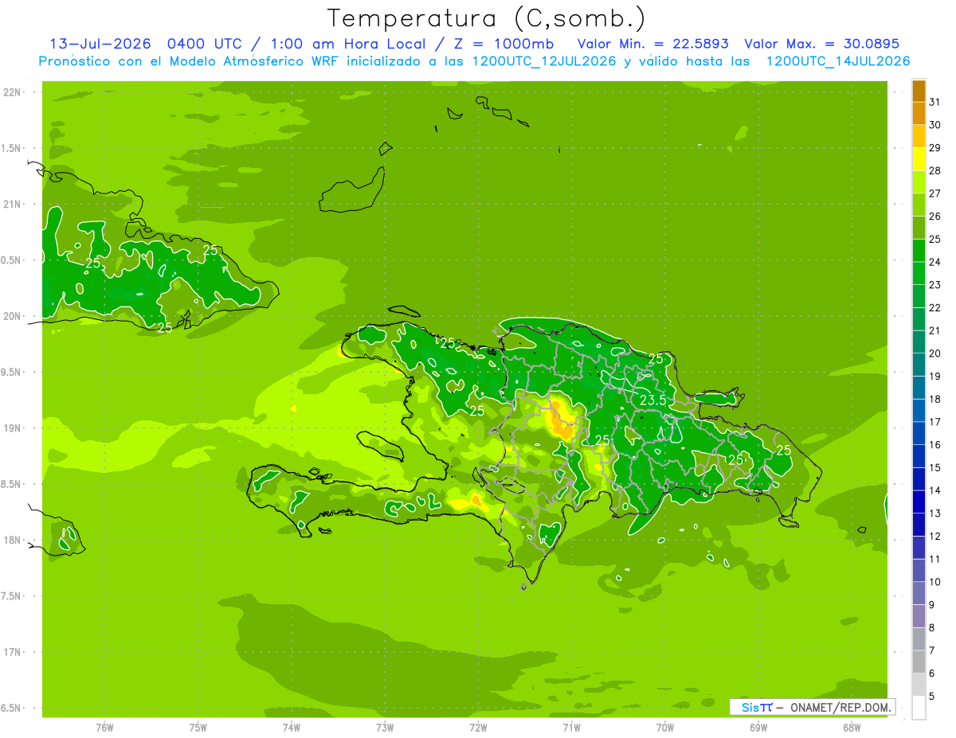Click the '15' value on color scale
Image resolution: width=956 pixels, height=738 pixels.
(934, 468)
